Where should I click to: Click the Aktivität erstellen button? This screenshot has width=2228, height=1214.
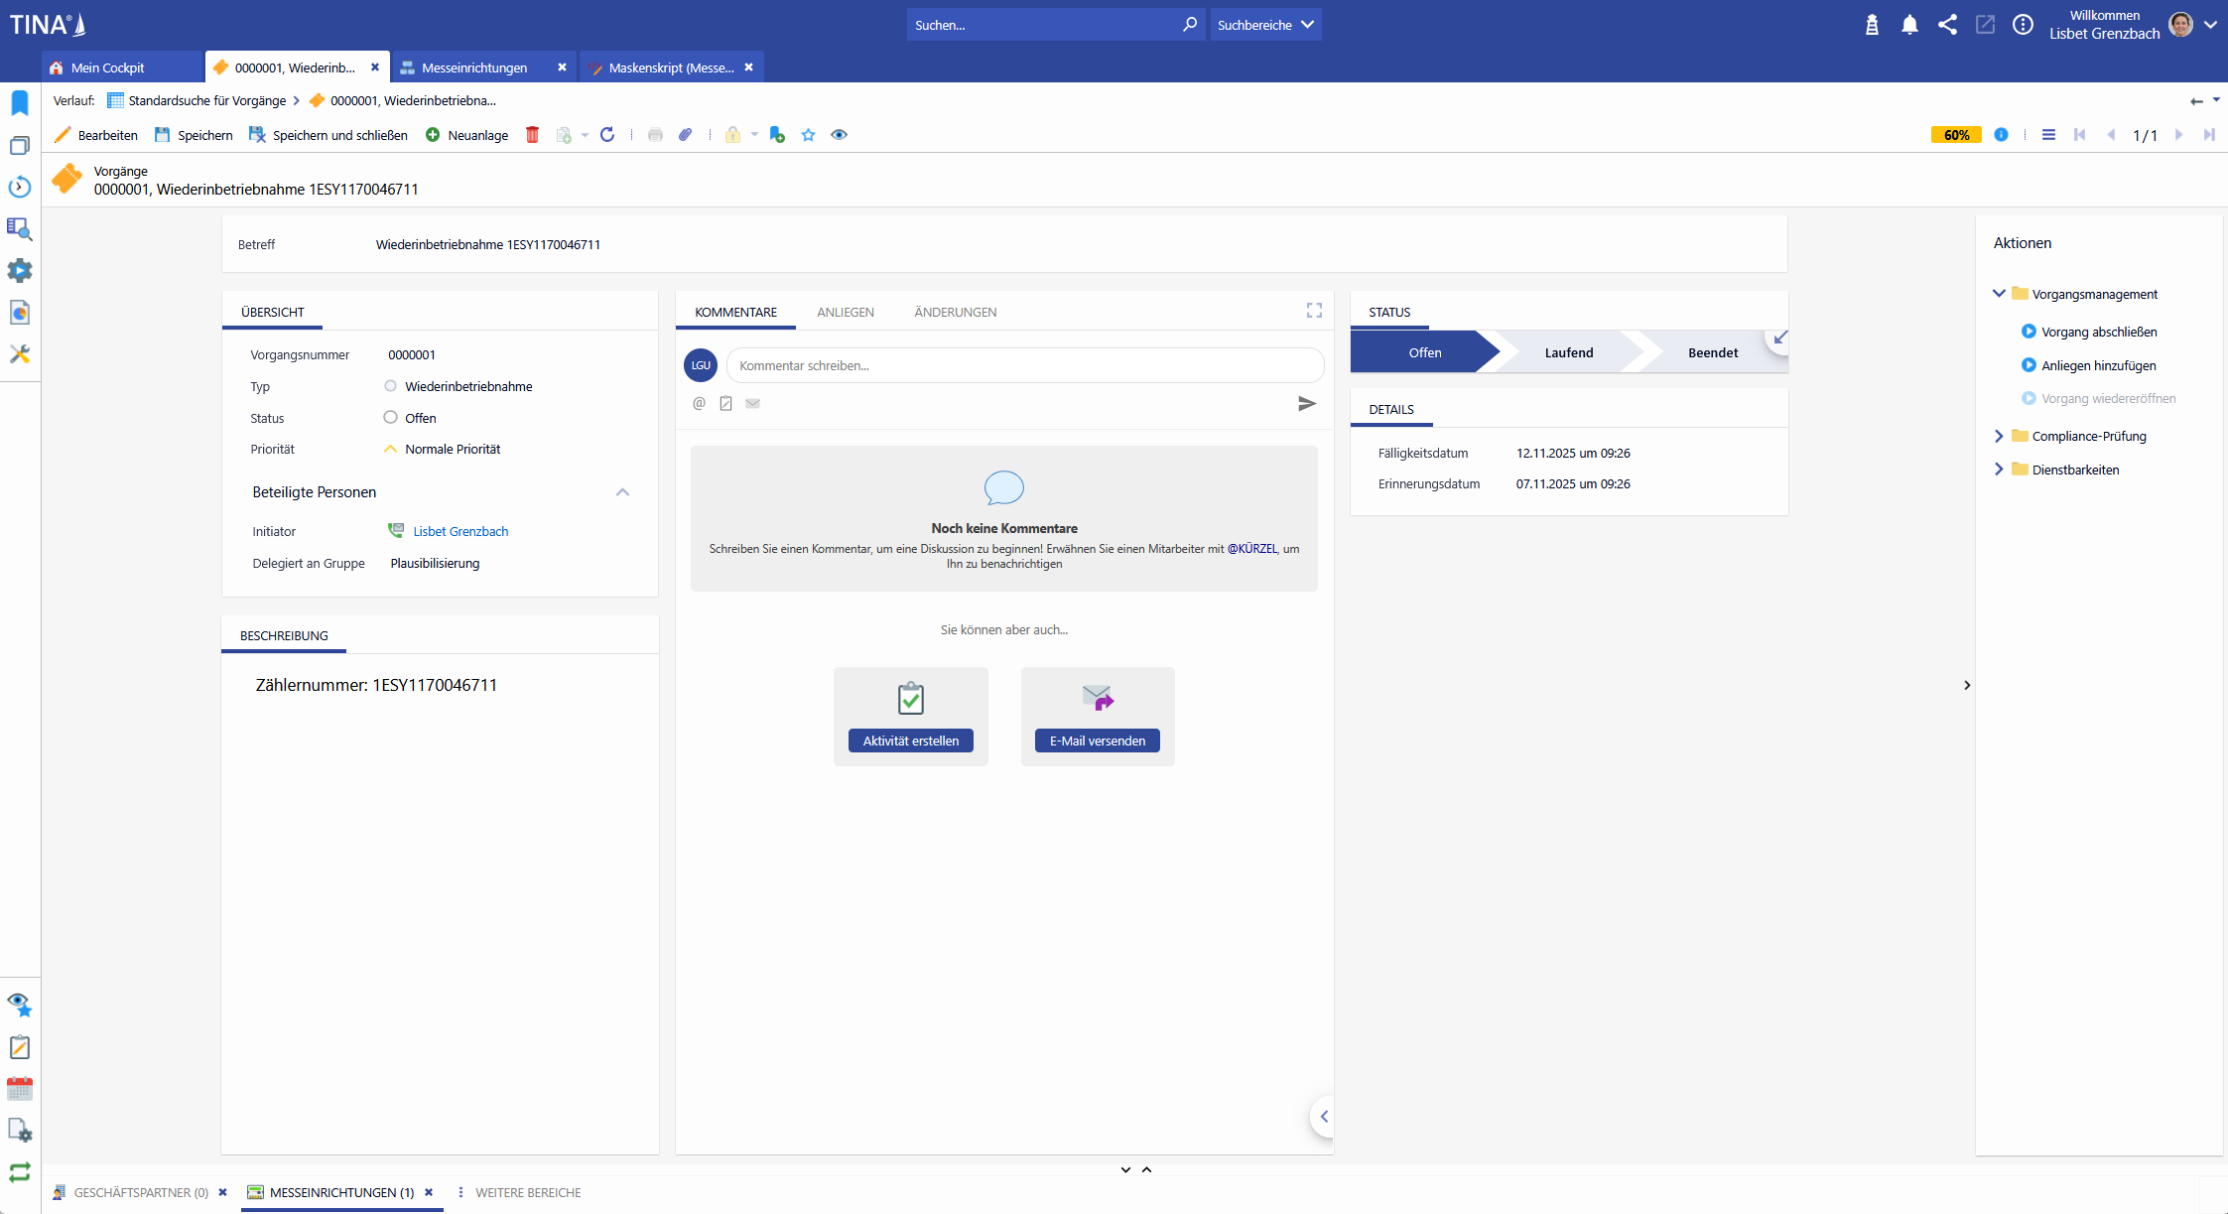(910, 741)
